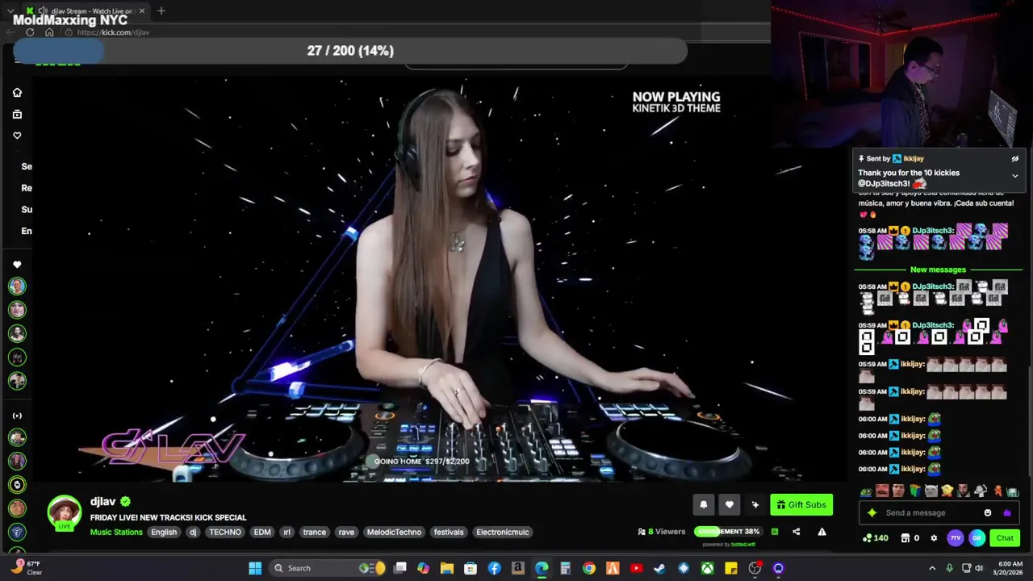Viewport: 1033px width, 581px height.
Task: Select the MelodicTechno tag
Action: tap(394, 532)
